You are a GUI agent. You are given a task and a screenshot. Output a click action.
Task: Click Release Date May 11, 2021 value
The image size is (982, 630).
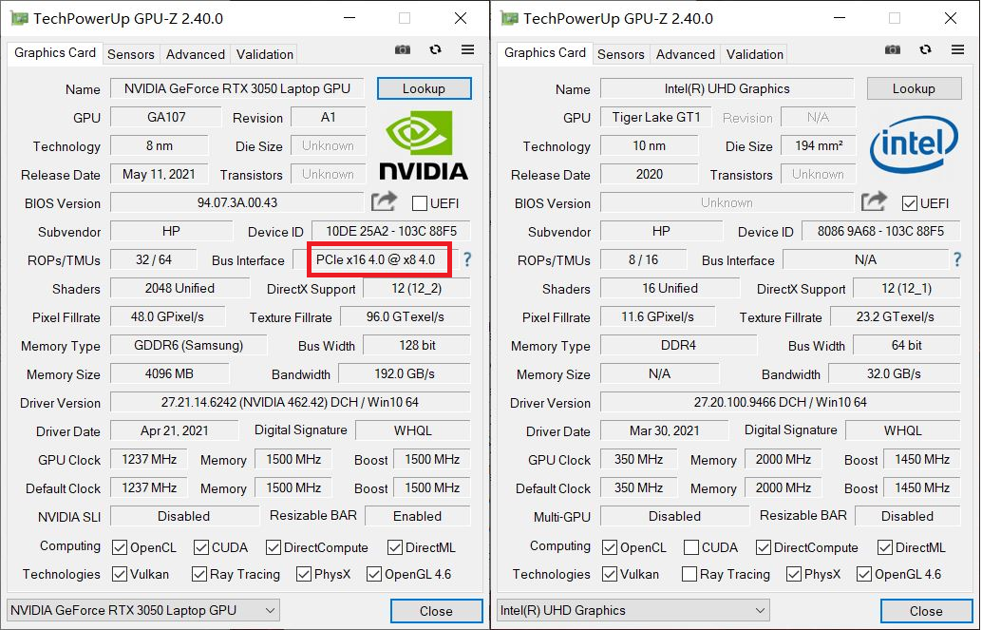pos(159,174)
